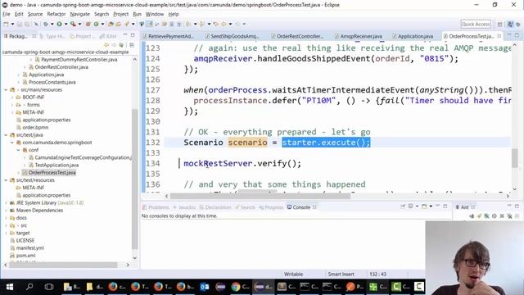Screen dimensions: 524x295
Task: Open the File menu
Action: [x=7, y=14]
